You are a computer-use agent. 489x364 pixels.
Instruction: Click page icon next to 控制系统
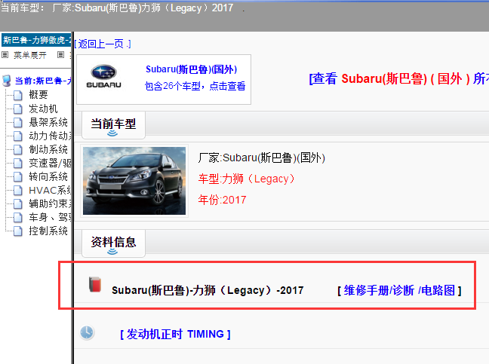pyautogui.click(x=18, y=231)
